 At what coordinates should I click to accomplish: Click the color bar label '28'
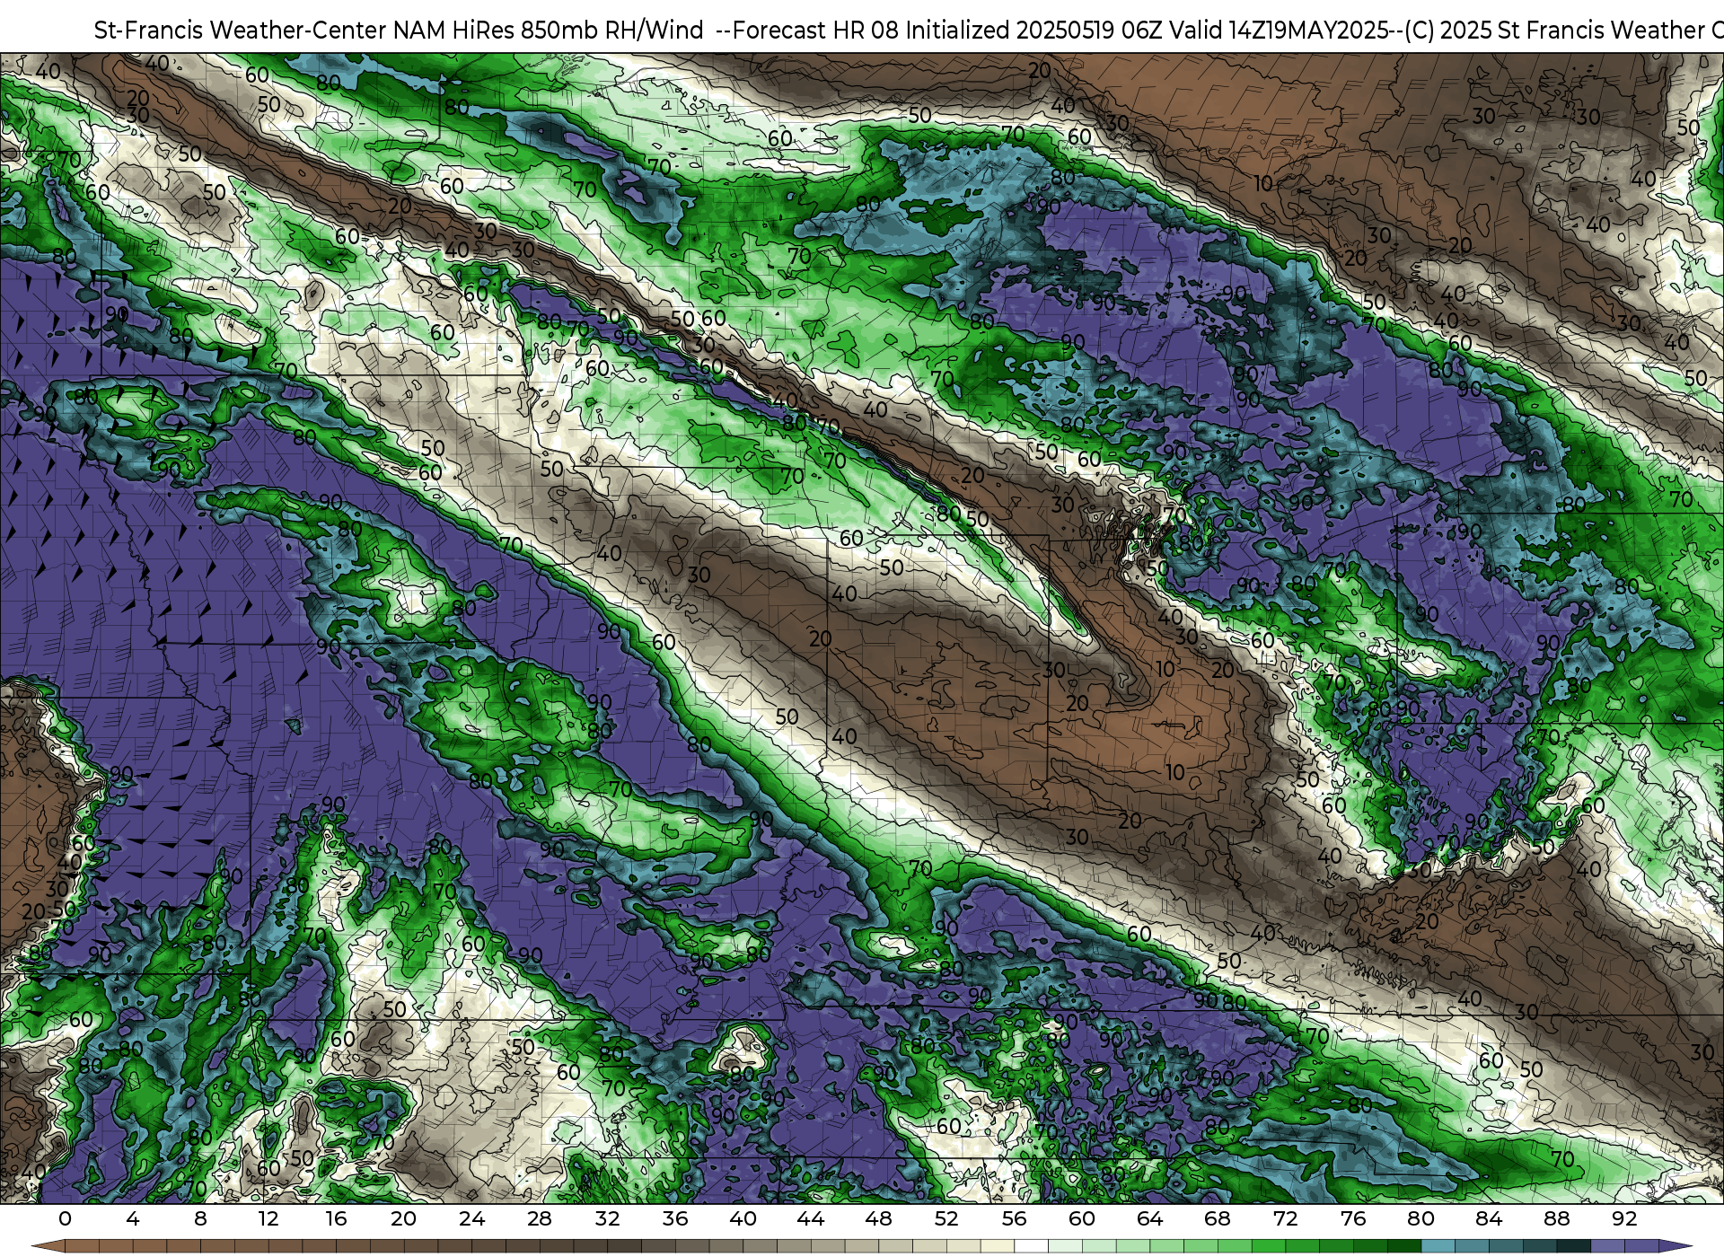540,1218
